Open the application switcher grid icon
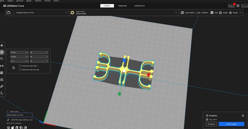 click(x=238, y=6)
